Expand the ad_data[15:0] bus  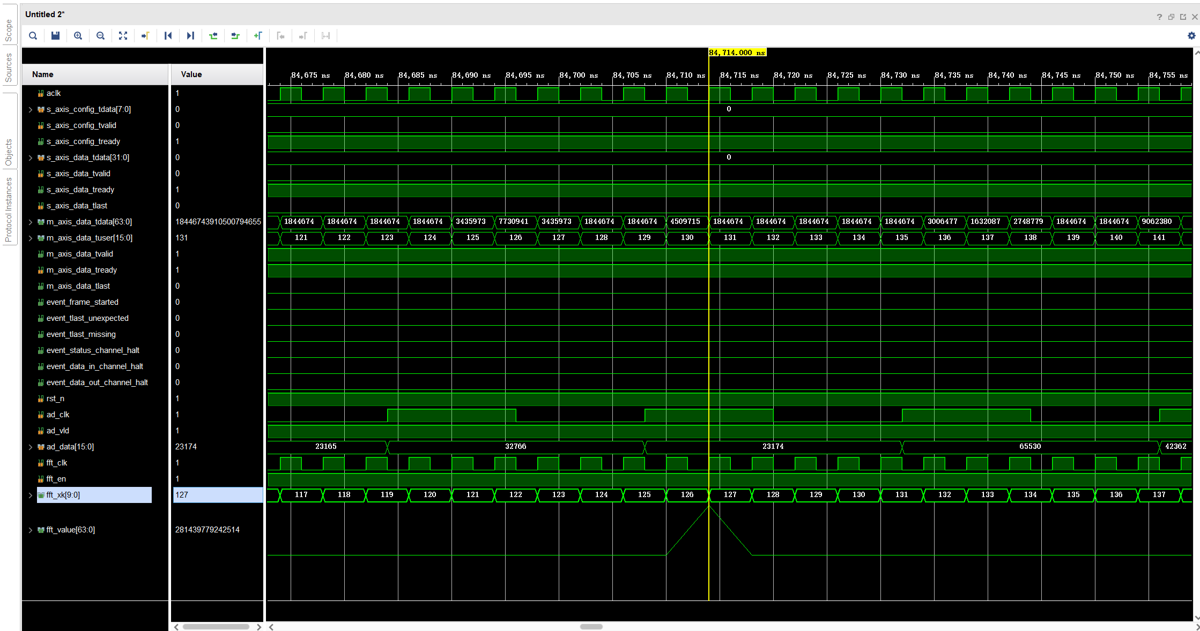(31, 447)
